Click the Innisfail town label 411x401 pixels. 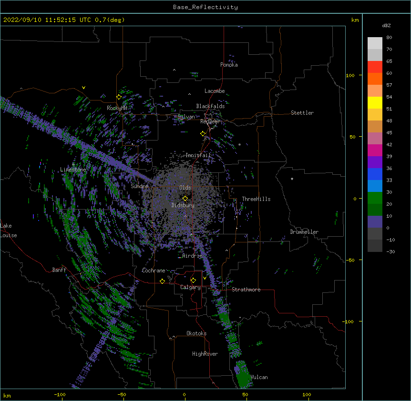198,155
